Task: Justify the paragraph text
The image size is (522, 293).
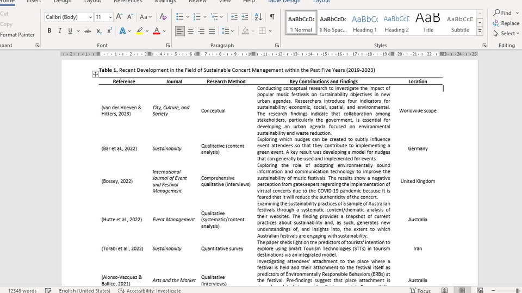Action: (212, 31)
